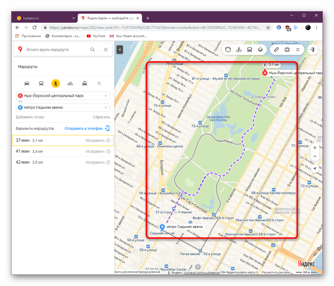
Task: Select the 42 мин 3,5 км route
Action: pos(63,162)
